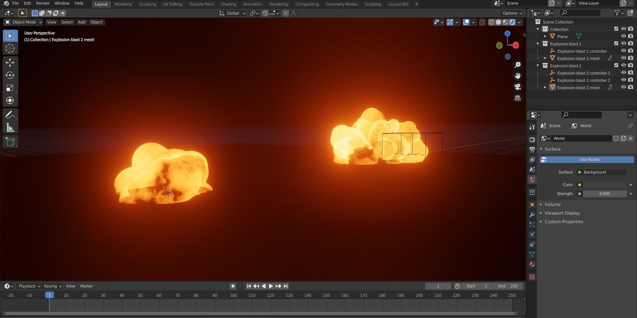Switch to the Shading workspace tab

pos(228,4)
